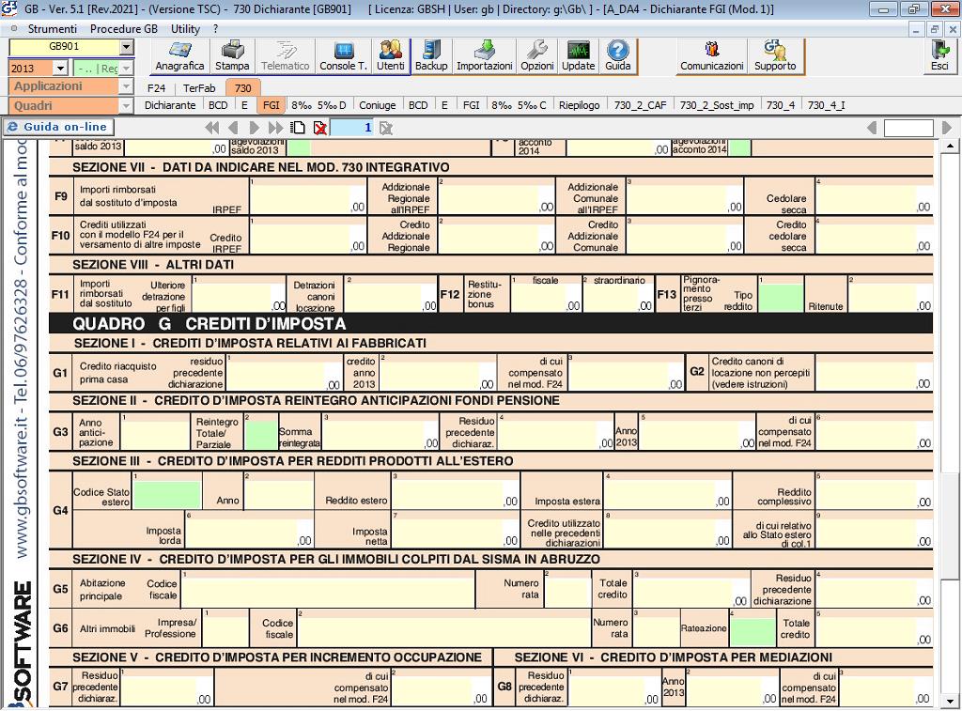The width and height of the screenshot is (962, 711).
Task: Switch to the Coniuge tab
Action: coord(378,105)
